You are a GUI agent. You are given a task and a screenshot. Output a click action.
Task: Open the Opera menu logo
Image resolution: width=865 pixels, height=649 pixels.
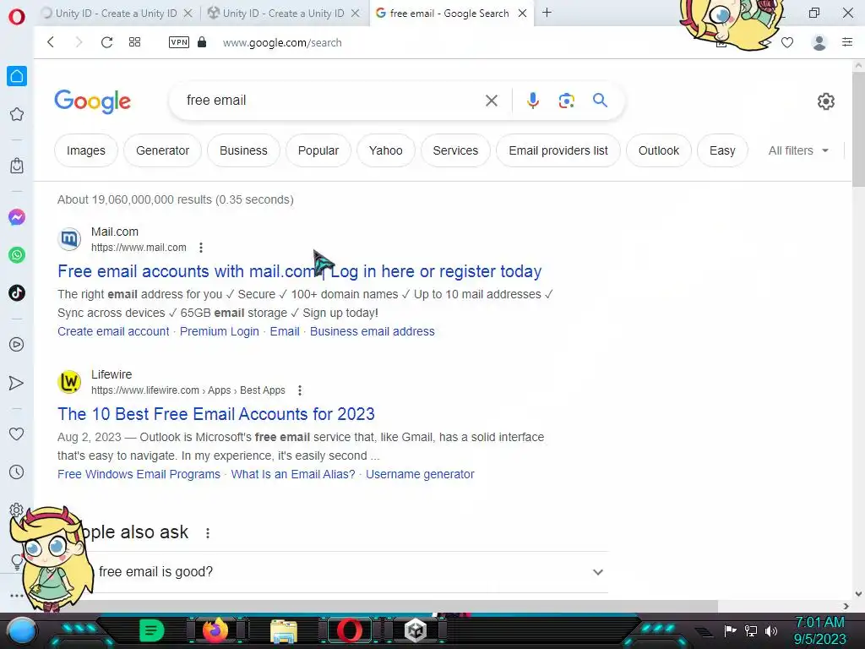[x=17, y=17]
